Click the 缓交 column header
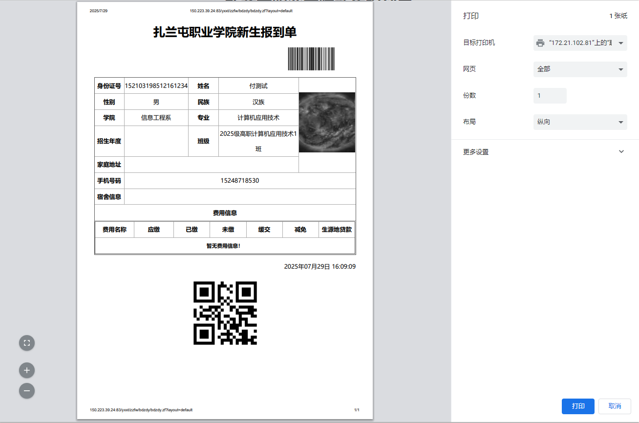639x423 pixels. (264, 230)
